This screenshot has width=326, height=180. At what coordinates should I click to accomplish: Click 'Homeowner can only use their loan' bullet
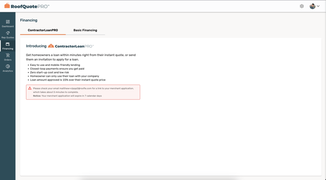[64, 76]
